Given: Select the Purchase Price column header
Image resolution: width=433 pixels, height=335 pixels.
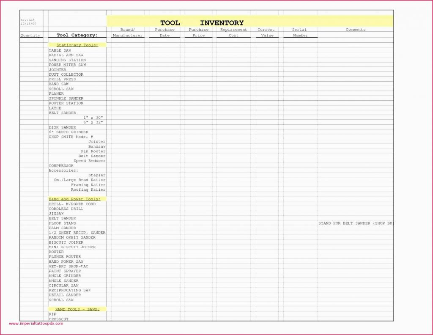Looking at the screenshot, I should 199,32.
